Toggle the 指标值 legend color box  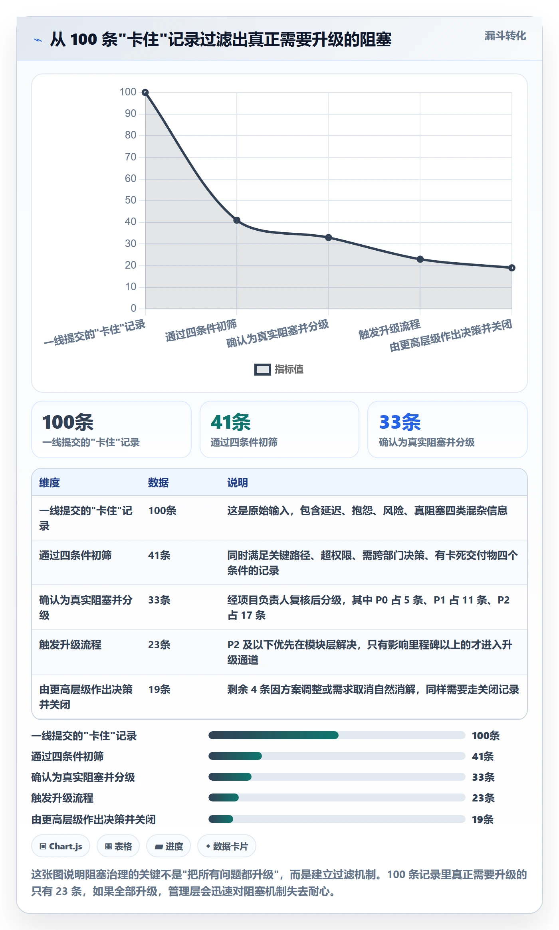pos(263,370)
